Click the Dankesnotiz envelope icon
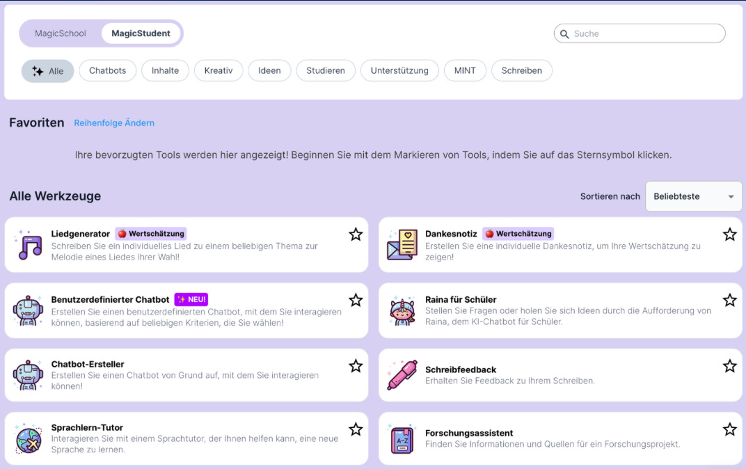Screen dimensions: 746x469 [x=402, y=245]
